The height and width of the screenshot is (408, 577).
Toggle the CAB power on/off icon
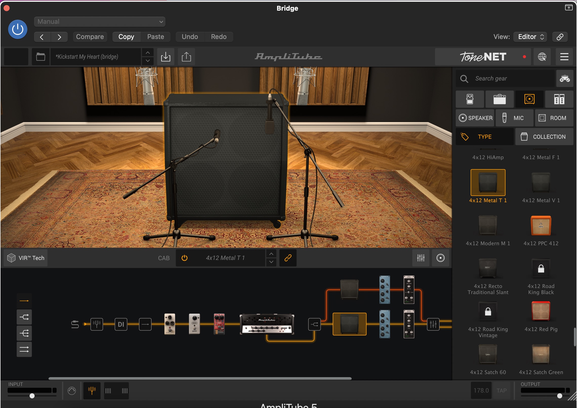click(x=184, y=258)
